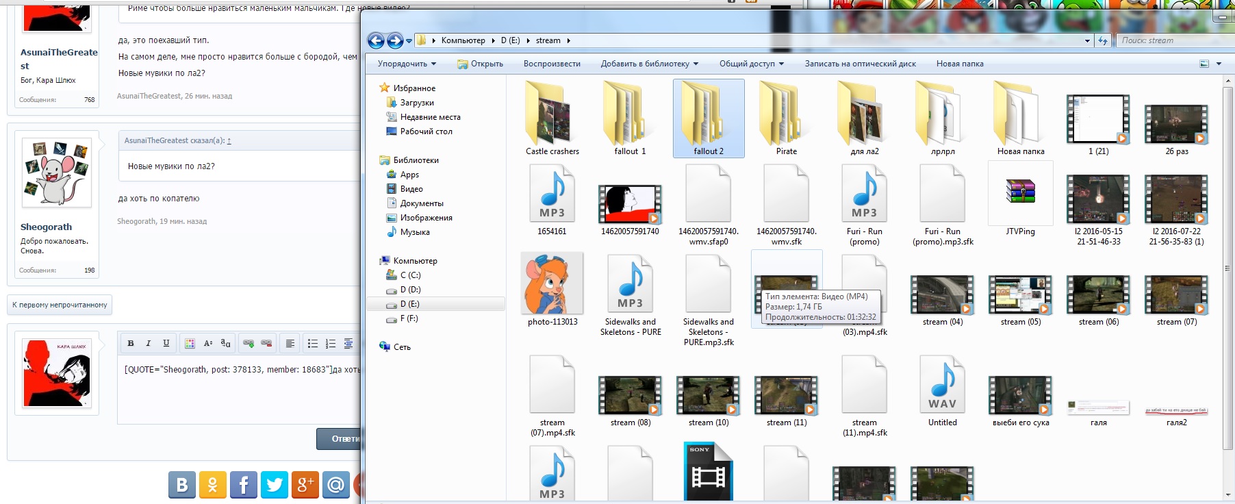Insert an unordered bullet list
Viewport: 1235px width, 504px height.
pyautogui.click(x=313, y=343)
